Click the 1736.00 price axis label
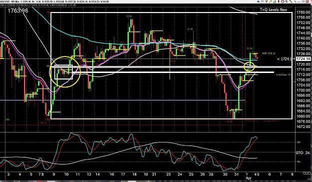 304,43
